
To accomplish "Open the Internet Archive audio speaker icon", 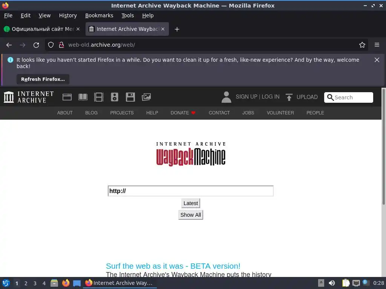I will click(115, 97).
